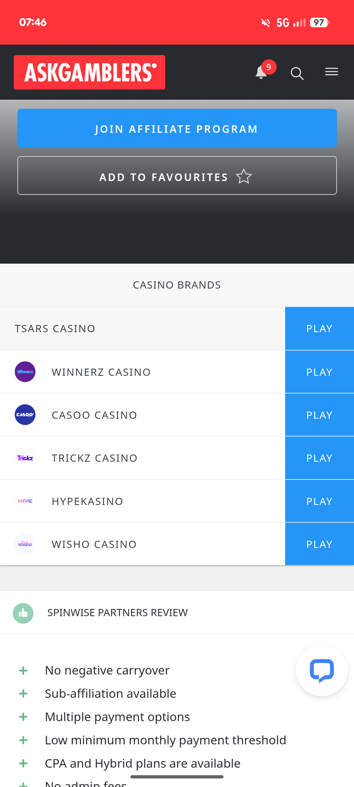Open the Trickz Casino name link

tap(94, 458)
